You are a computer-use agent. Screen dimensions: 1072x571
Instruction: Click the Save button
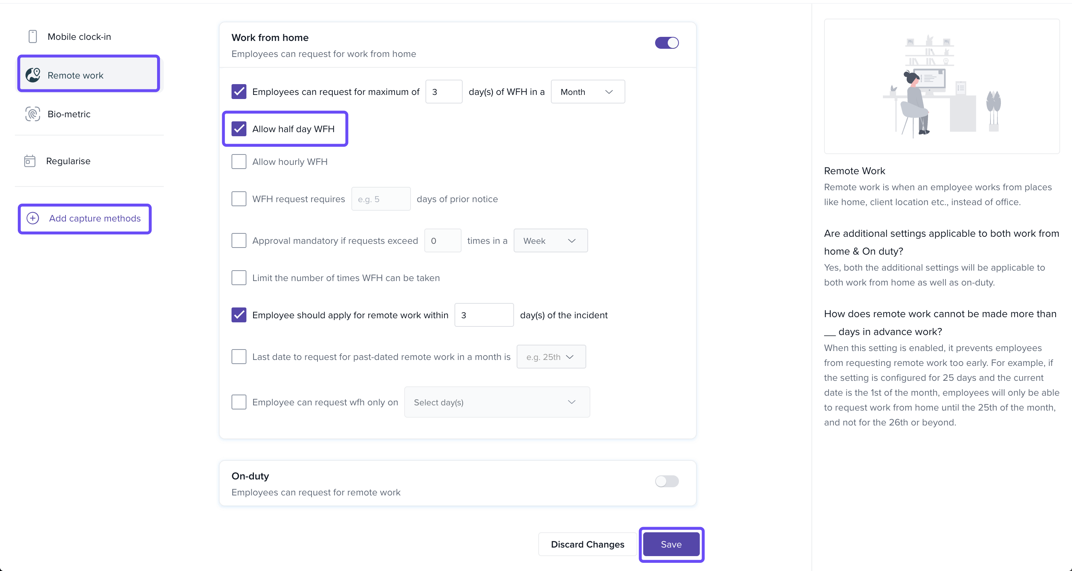pyautogui.click(x=671, y=544)
